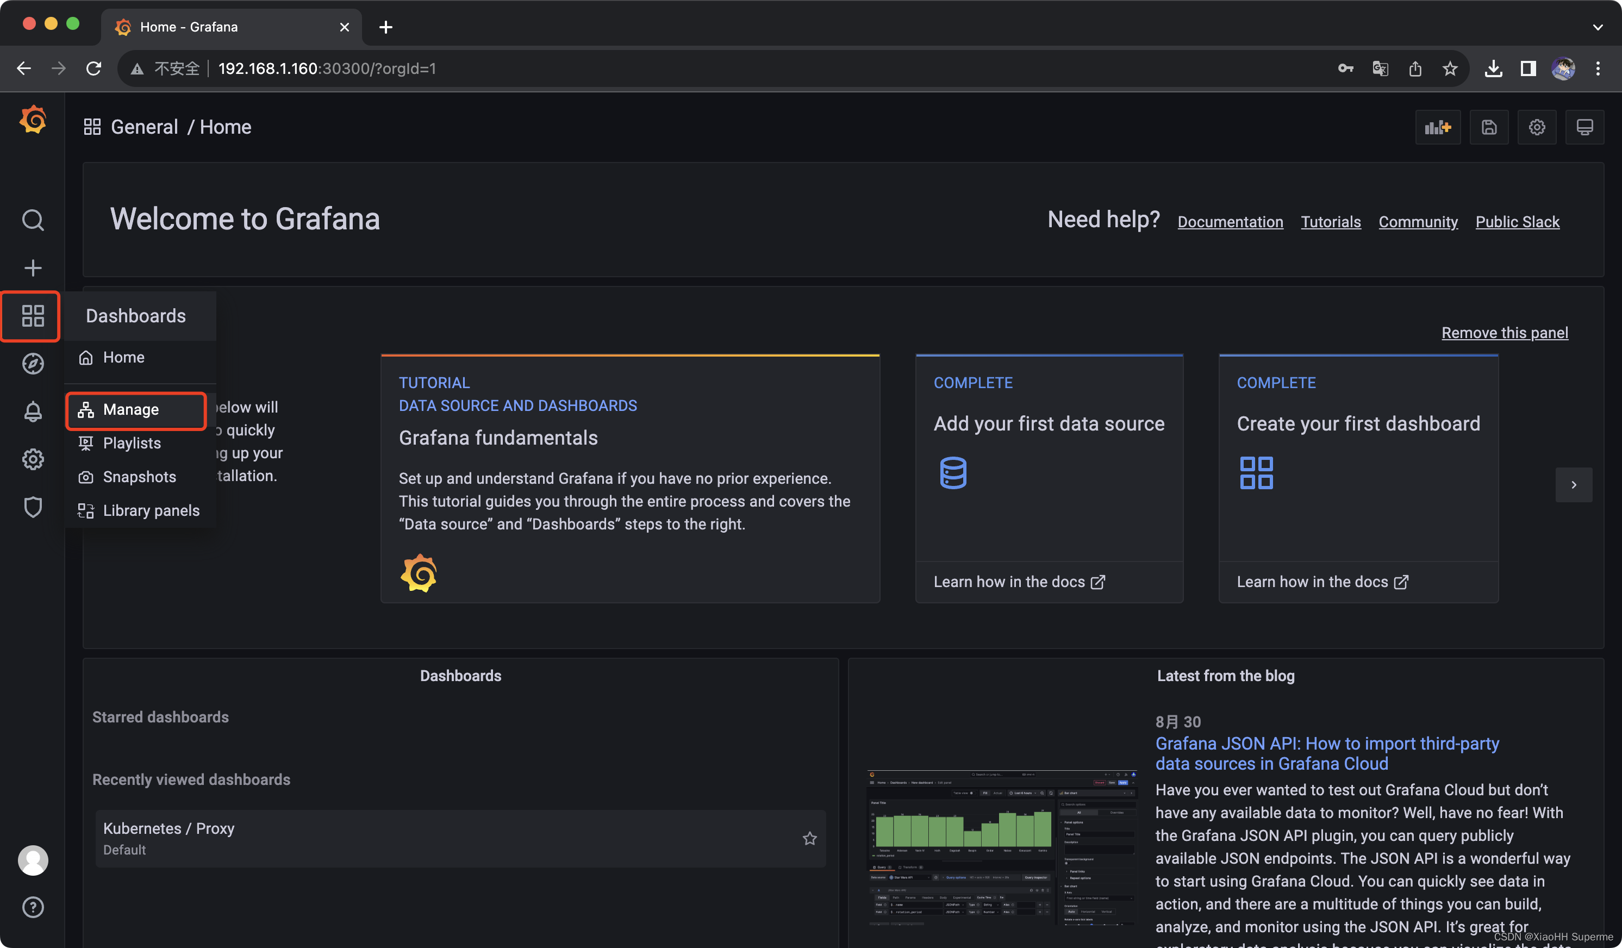Show next setup cards with right chevron
This screenshot has height=948, width=1622.
pos(1573,484)
